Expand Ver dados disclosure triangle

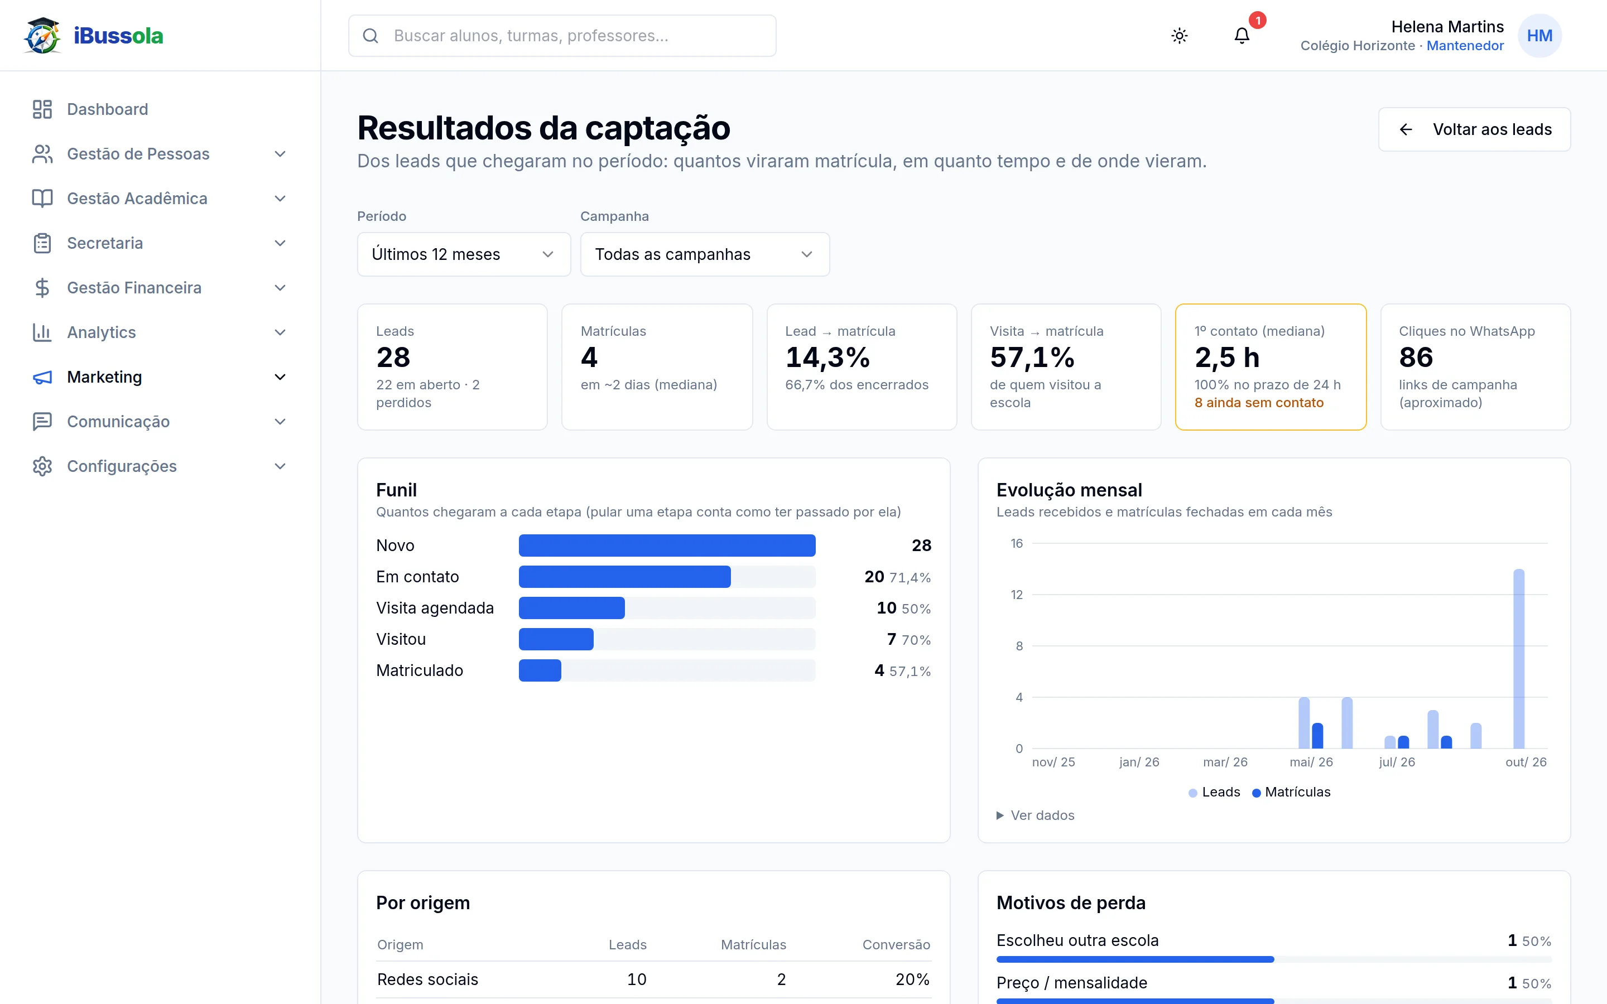(x=1000, y=815)
